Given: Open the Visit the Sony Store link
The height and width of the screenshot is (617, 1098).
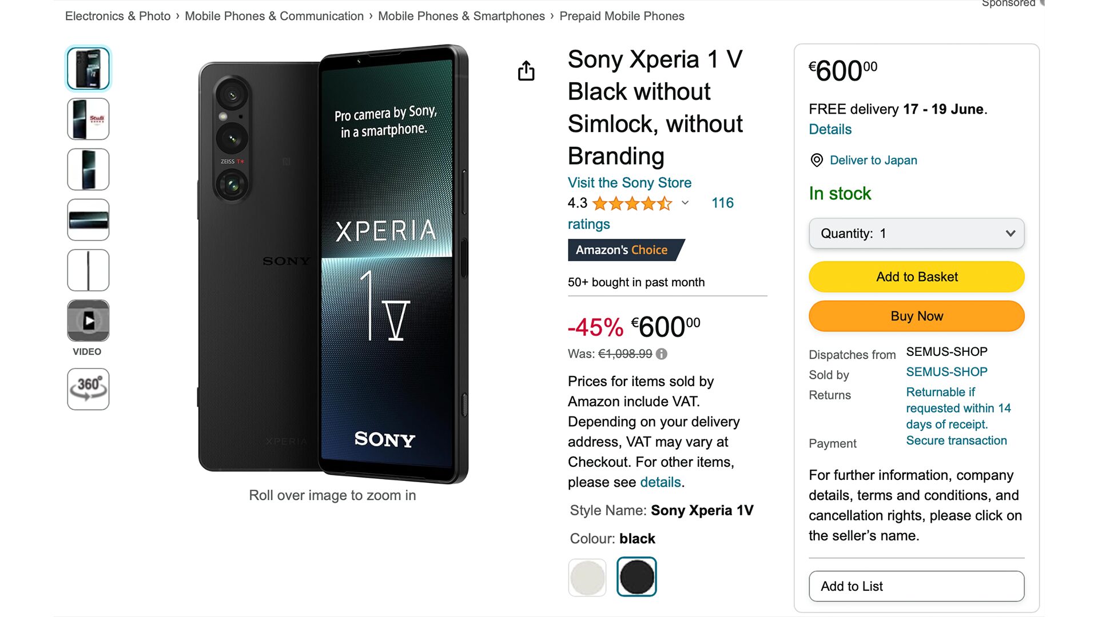Looking at the screenshot, I should pos(629,183).
